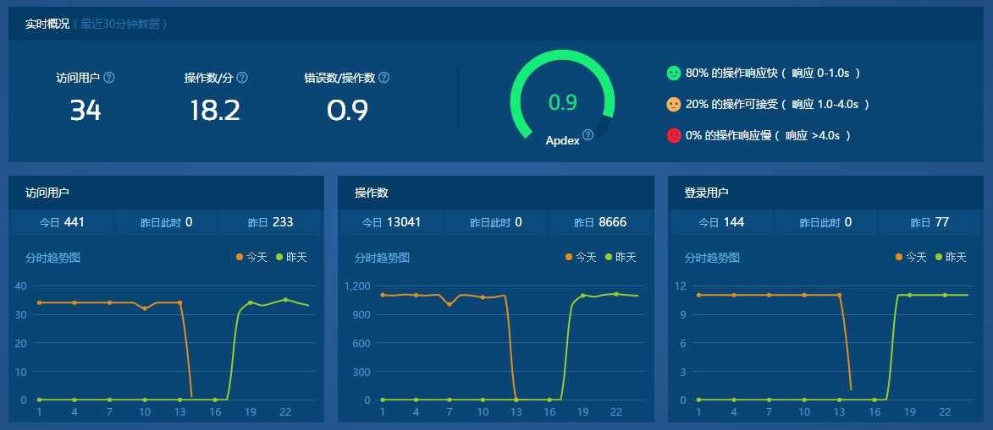Click green data point at hour 19 in 登录用户 chart
This screenshot has height=430, width=993.
[x=909, y=295]
